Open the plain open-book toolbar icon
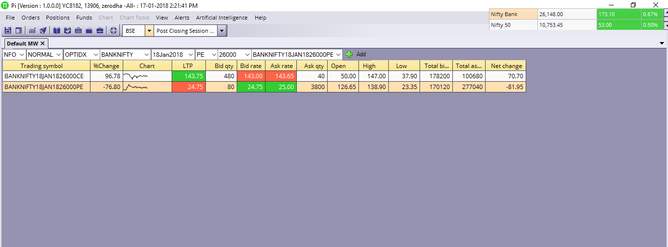The image size is (668, 247). (57, 31)
